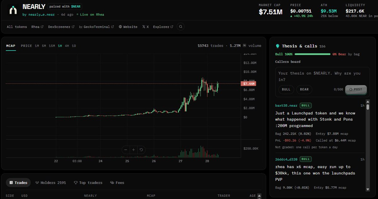Open the Rhea external link
The height and width of the screenshot is (199, 378).
tap(37, 27)
